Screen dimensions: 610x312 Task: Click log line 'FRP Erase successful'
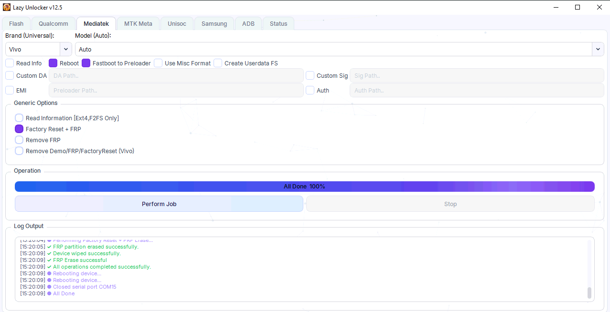[80, 260]
